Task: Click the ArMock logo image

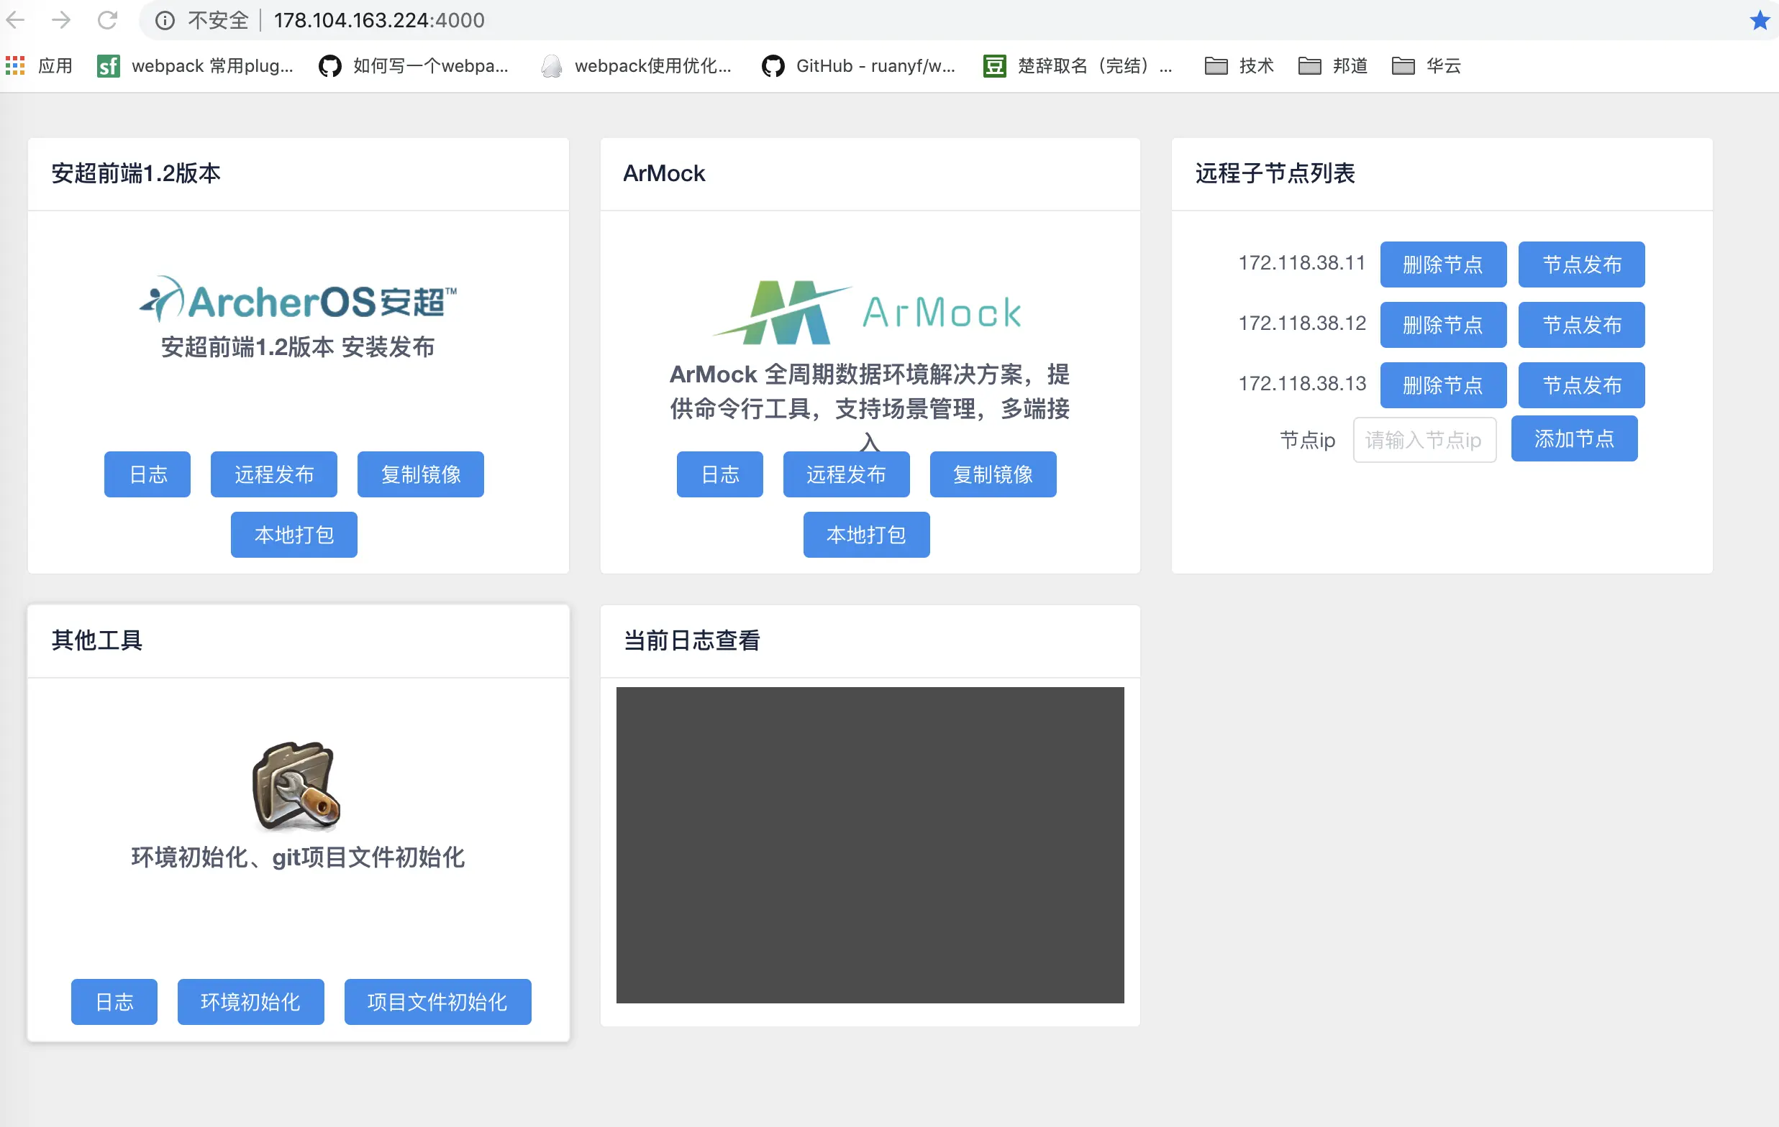Action: 868,312
